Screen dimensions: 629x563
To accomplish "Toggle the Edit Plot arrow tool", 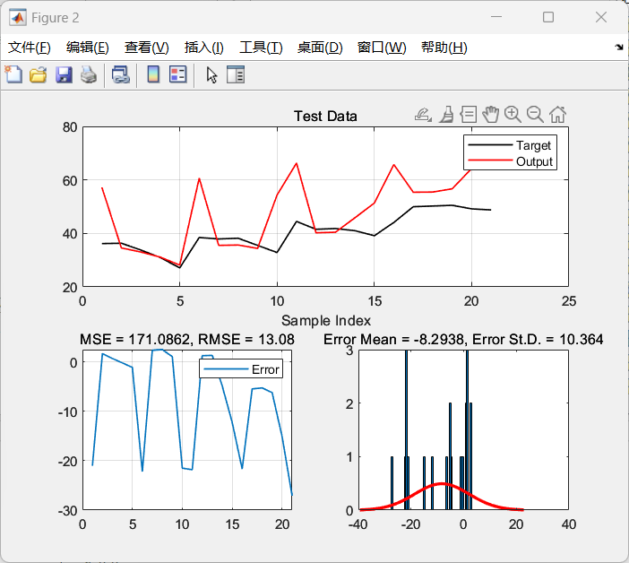I will pos(211,75).
